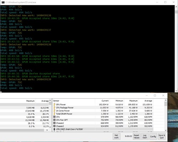Click the Save & Quit button
Viewport: 178px width, 142px height.
click(x=162, y=136)
